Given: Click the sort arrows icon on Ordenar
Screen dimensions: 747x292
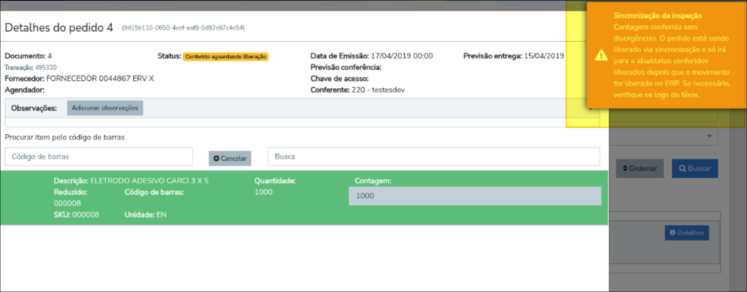Looking at the screenshot, I should pyautogui.click(x=625, y=168).
